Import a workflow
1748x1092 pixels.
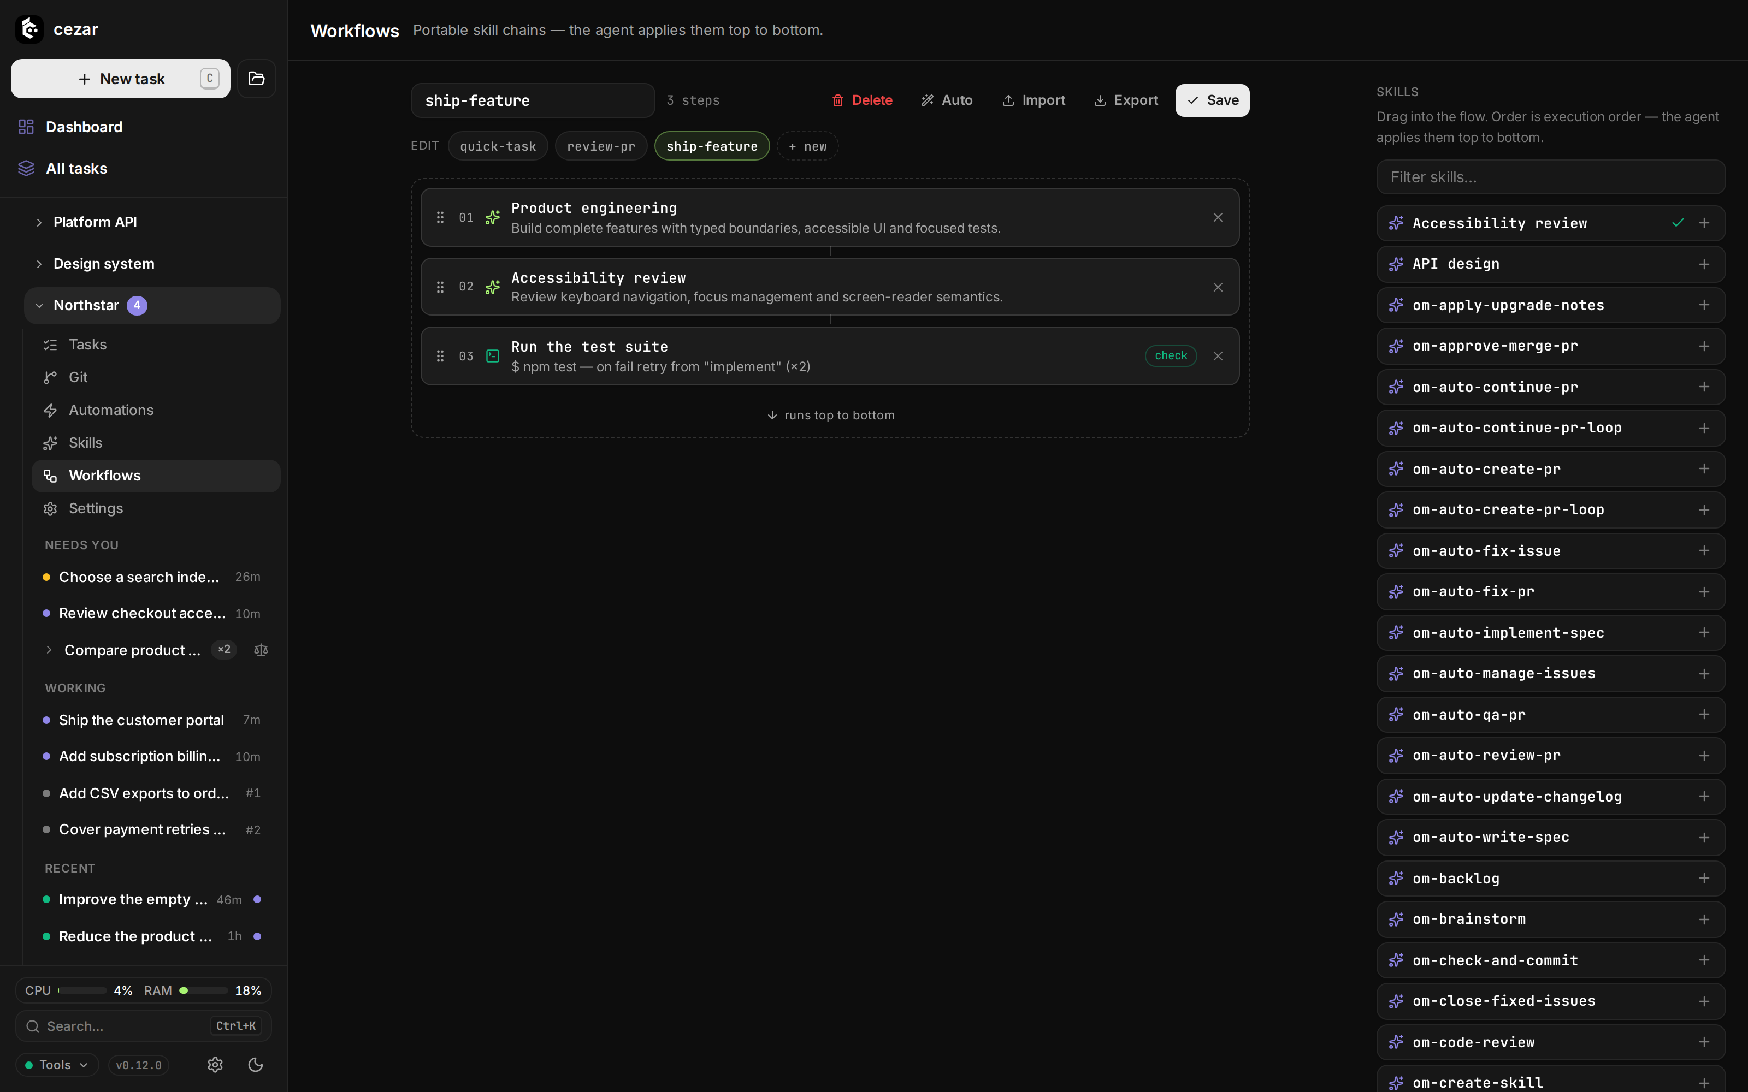tap(1034, 100)
